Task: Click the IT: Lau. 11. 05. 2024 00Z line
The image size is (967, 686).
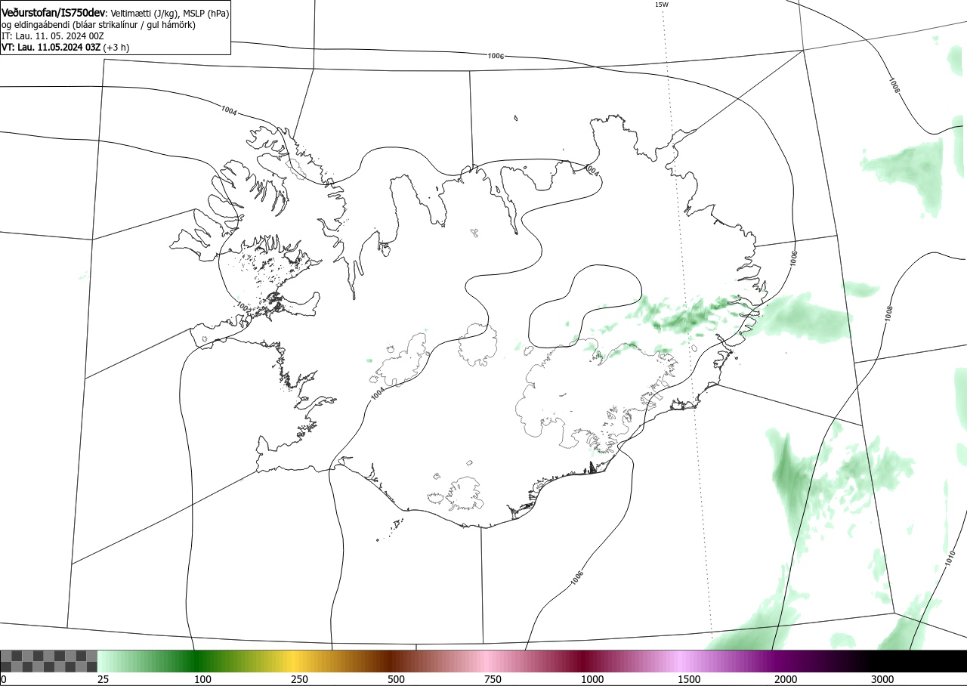Action: tap(51, 36)
